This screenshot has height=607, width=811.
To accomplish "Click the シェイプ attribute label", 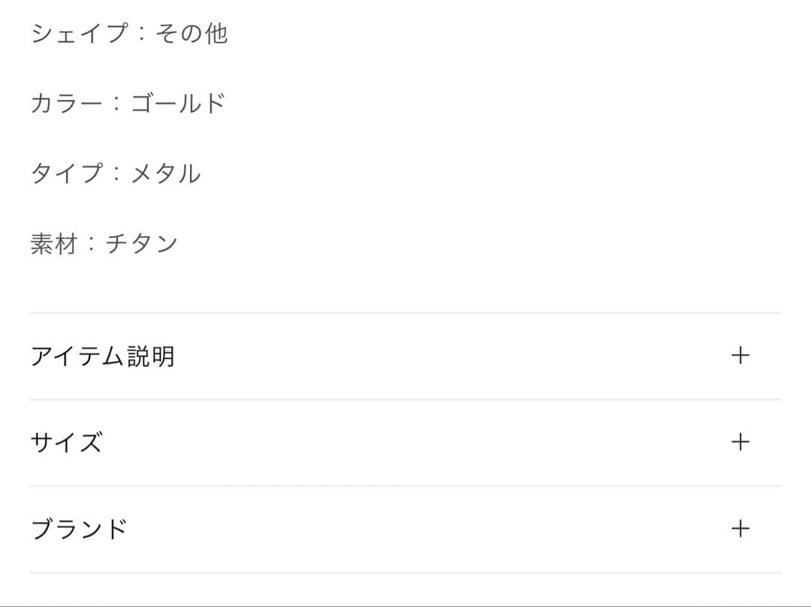I will coord(79,34).
